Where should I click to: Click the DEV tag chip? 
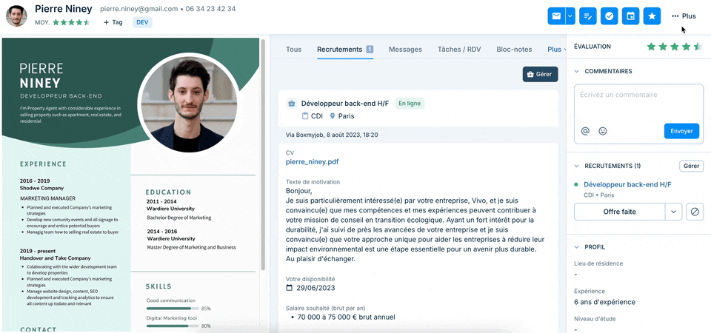coord(142,22)
